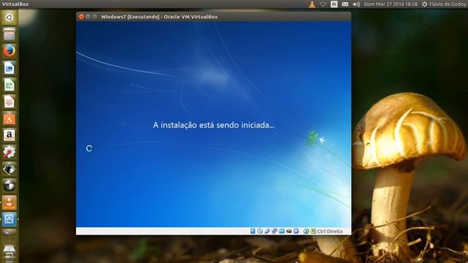Select the VirtualBox launcher icon
Screen dimensions: 468x263
point(10,219)
